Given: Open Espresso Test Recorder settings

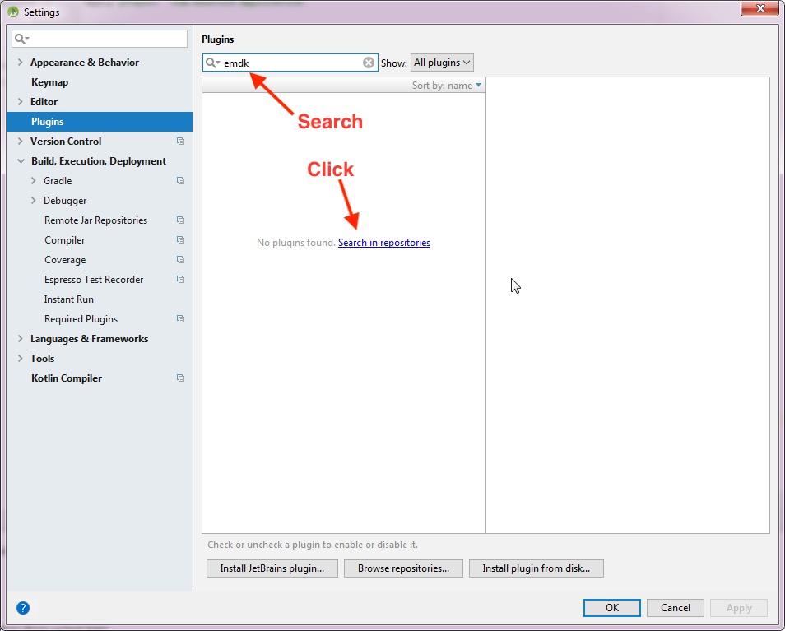Looking at the screenshot, I should pyautogui.click(x=94, y=279).
